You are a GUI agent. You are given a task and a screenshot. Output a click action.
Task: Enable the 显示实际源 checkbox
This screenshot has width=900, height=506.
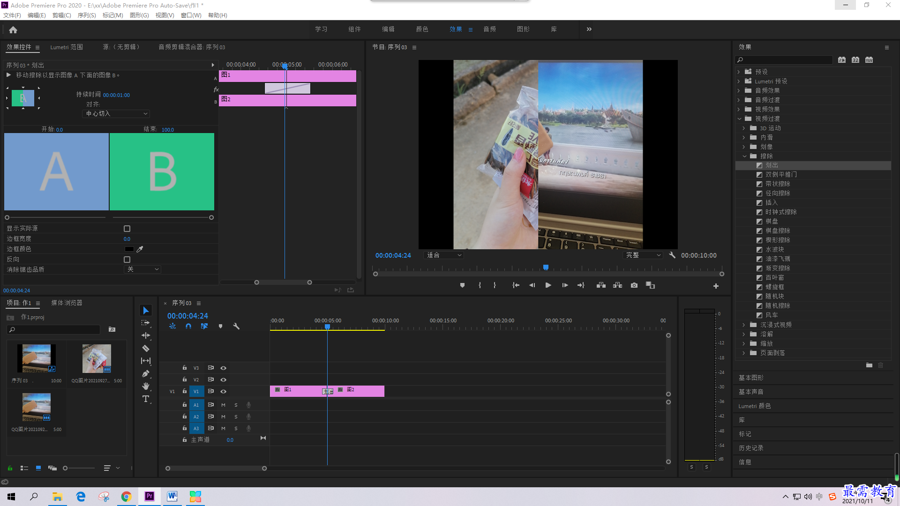pyautogui.click(x=127, y=229)
